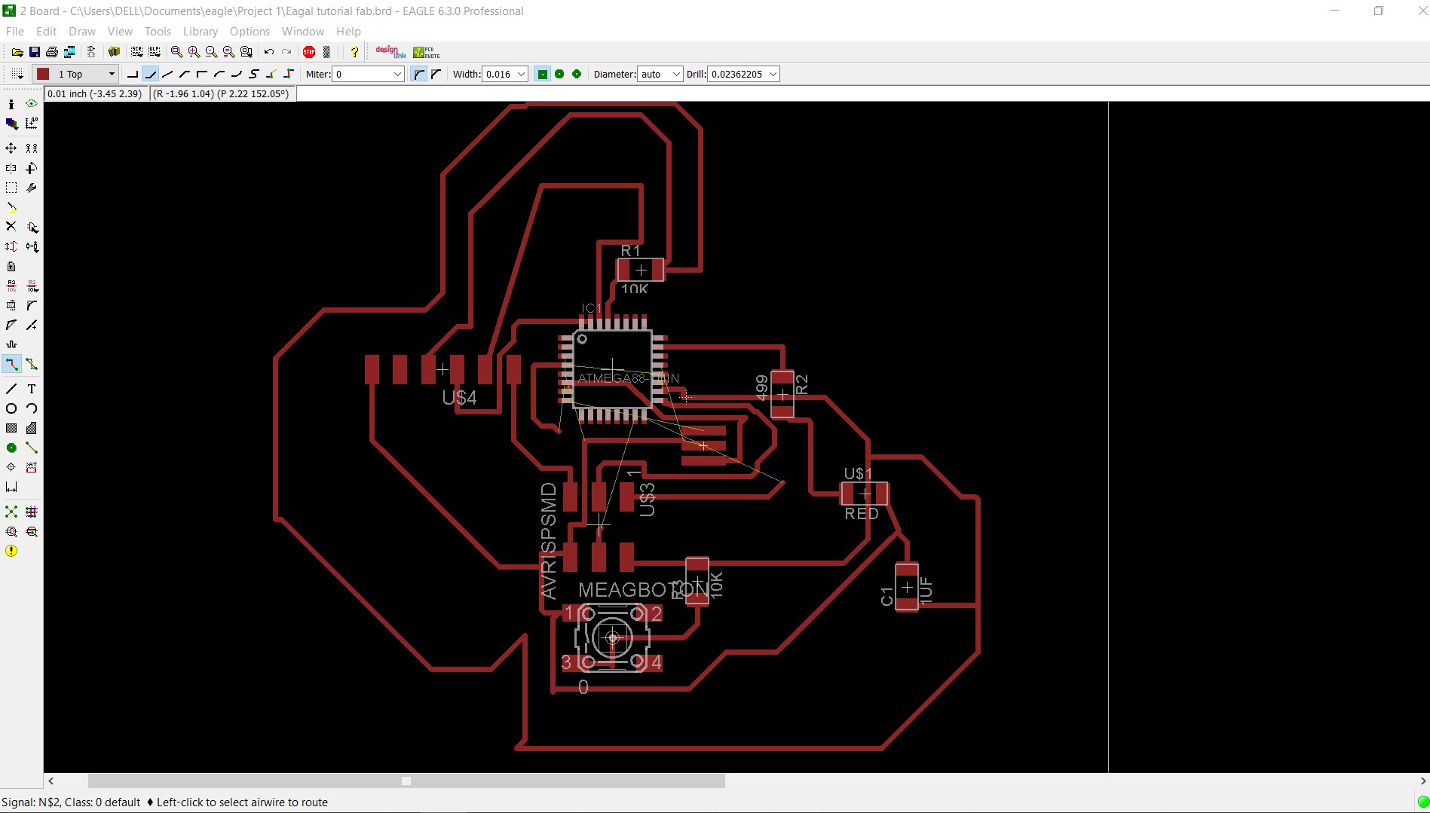Activate the Ripup tool

[x=32, y=364]
